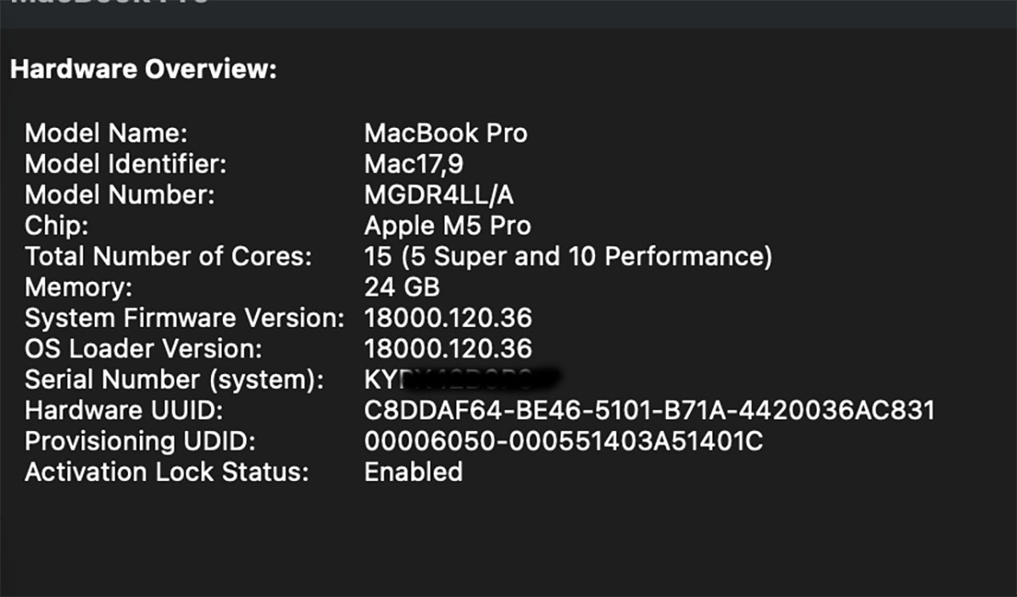Click the Memory value 24 GB

pyautogui.click(x=402, y=286)
